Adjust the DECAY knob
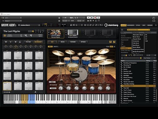This screenshot has height=119, width=158. point(108,88)
